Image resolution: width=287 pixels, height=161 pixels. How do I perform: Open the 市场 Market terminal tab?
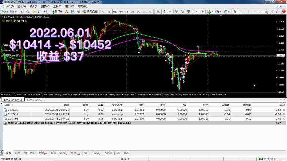pos(75,153)
